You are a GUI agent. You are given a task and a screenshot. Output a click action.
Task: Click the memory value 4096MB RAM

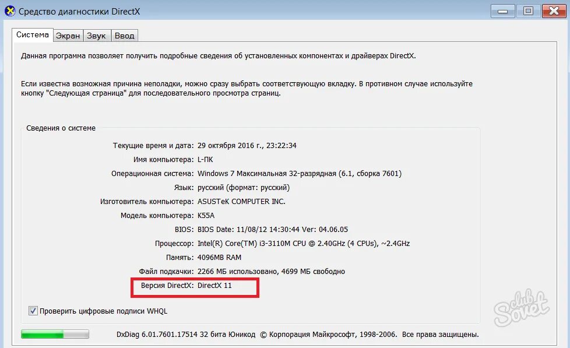point(219,258)
